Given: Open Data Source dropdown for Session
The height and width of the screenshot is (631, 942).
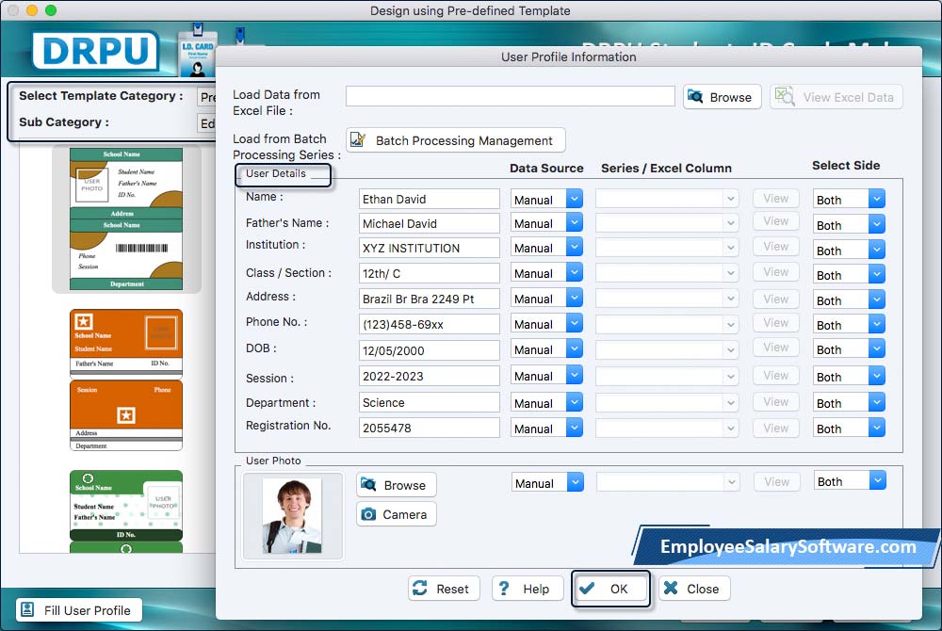Looking at the screenshot, I should [546, 375].
